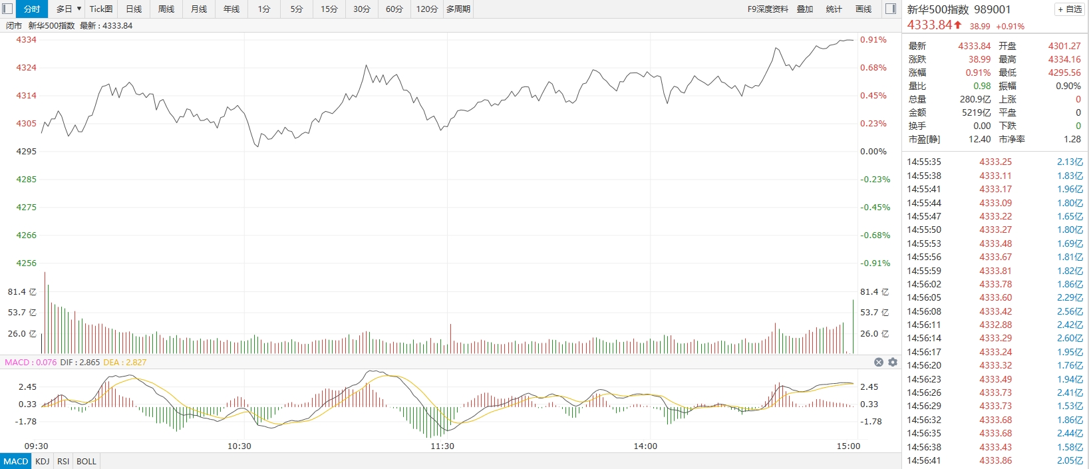
Task: Select the MACD indicator tab
Action: (x=16, y=461)
